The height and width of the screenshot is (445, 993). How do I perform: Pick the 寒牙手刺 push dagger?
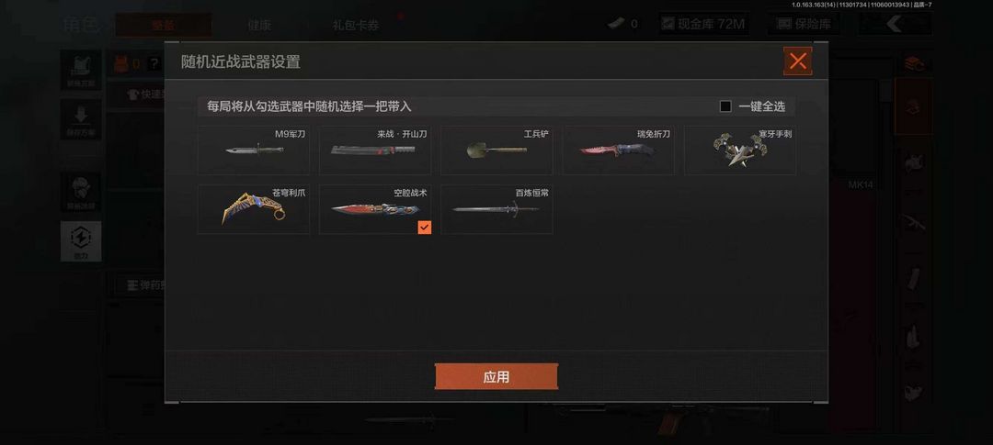tap(739, 150)
